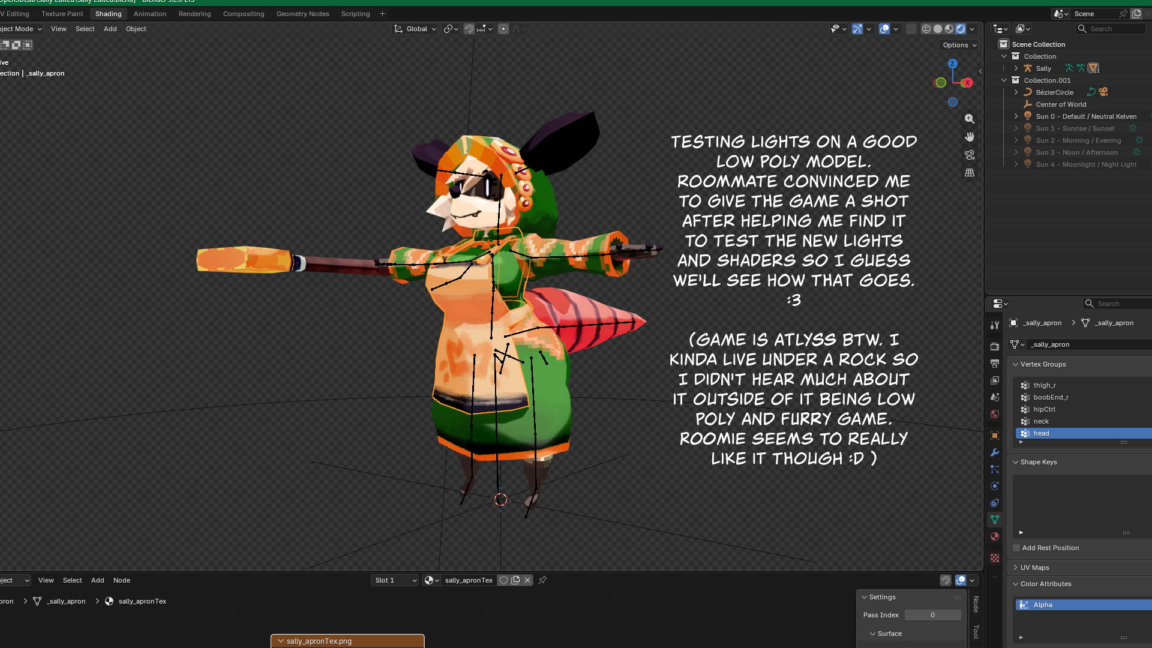Image resolution: width=1152 pixels, height=648 pixels.
Task: Switch to the Texture Paint workspace tab
Action: [62, 14]
